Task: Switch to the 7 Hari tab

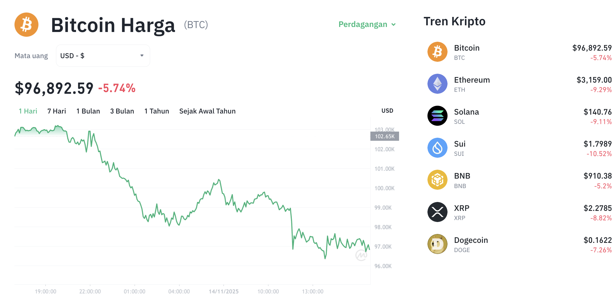Action: click(x=57, y=111)
